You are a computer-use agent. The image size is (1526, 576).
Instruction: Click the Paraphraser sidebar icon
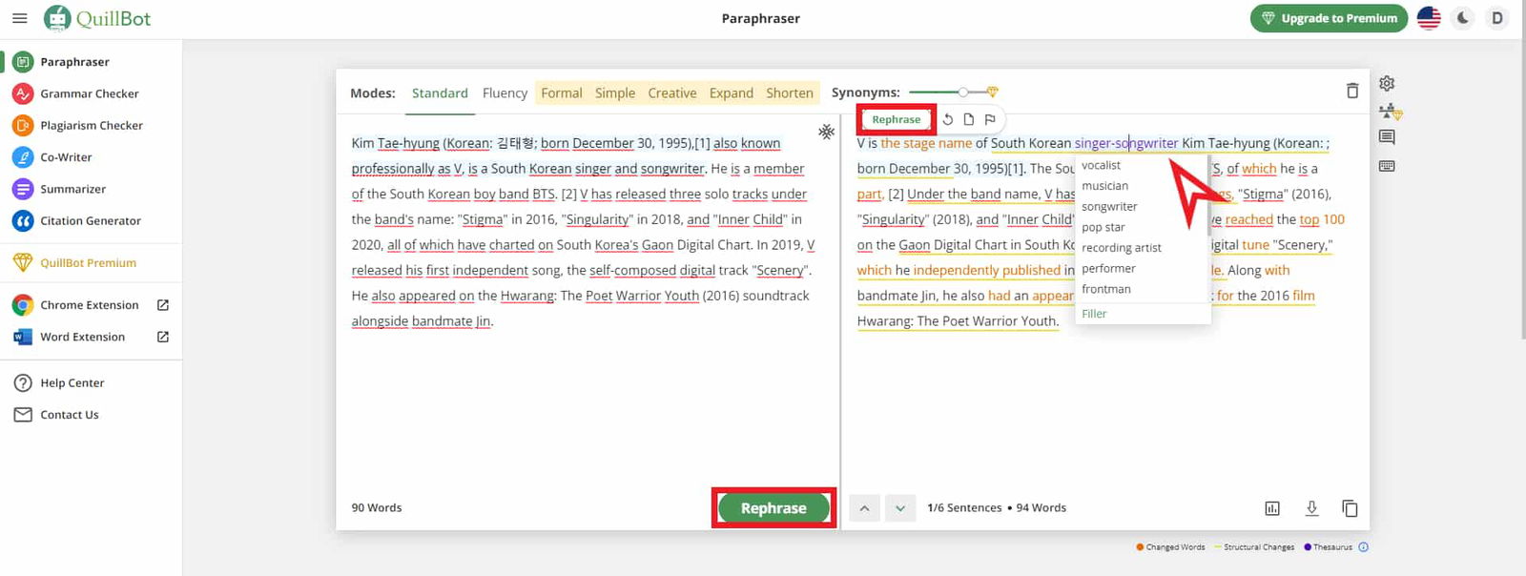click(x=23, y=62)
